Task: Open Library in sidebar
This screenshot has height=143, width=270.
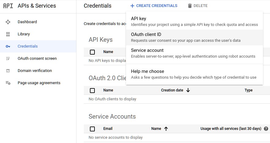Action: coord(24,34)
